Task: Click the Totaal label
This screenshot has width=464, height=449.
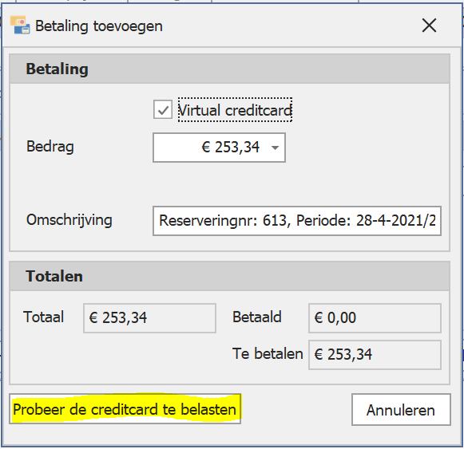Action: point(43,317)
